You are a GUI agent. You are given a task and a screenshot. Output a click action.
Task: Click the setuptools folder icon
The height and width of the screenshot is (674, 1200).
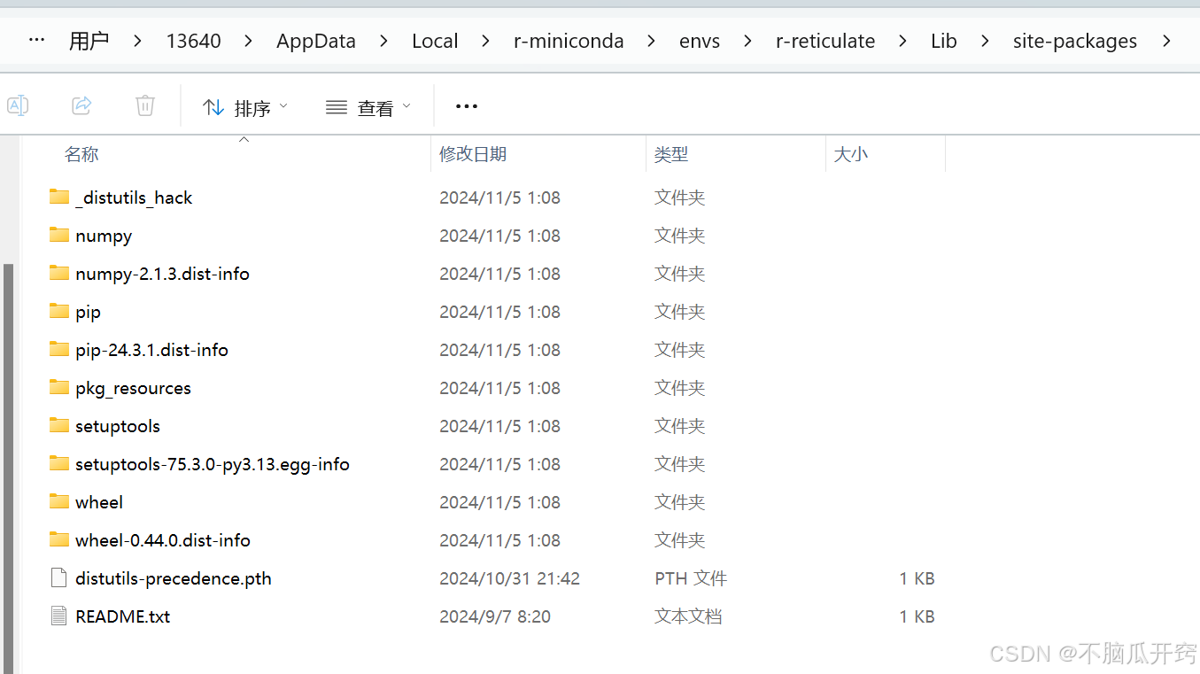(x=59, y=425)
